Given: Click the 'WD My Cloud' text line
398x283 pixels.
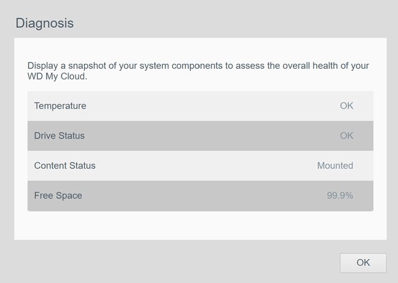Looking at the screenshot, I should pos(57,78).
